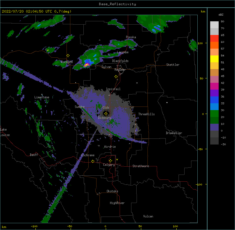Click the RedDeer city label
The image size is (235, 230).
[x=120, y=70]
